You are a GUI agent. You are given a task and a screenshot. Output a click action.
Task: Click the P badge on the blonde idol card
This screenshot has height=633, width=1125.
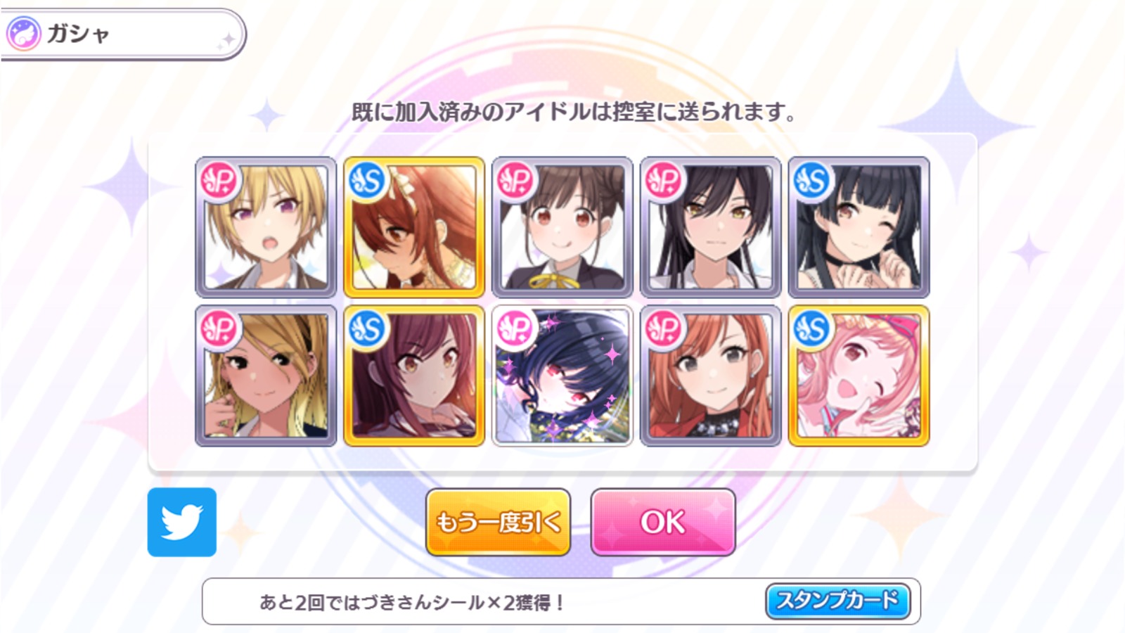(x=220, y=181)
